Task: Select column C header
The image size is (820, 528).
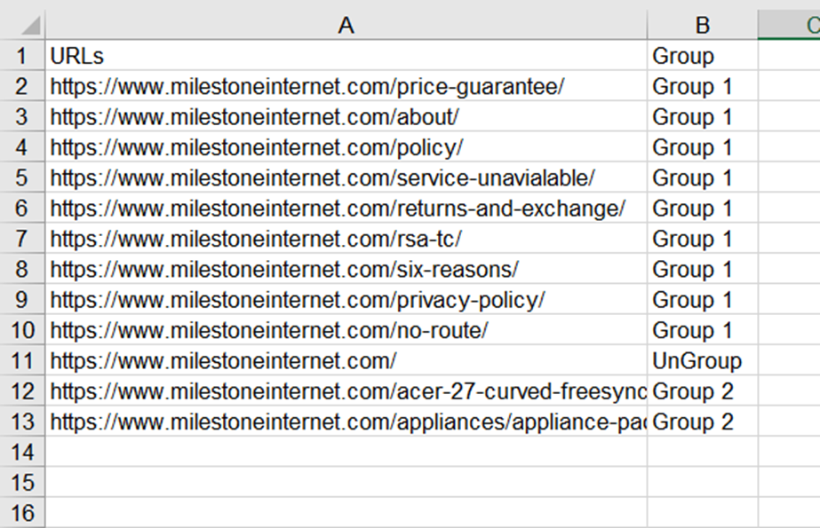Action: click(x=789, y=25)
